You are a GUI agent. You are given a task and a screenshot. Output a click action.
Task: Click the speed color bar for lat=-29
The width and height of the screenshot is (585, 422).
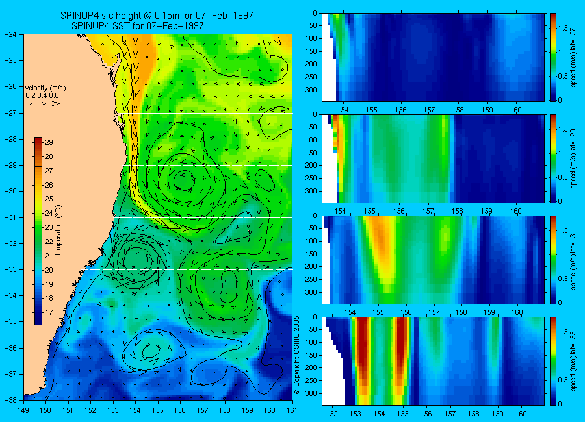pyautogui.click(x=553, y=158)
